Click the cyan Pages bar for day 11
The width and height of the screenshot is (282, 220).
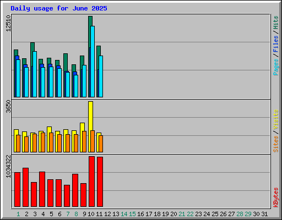point(101,76)
